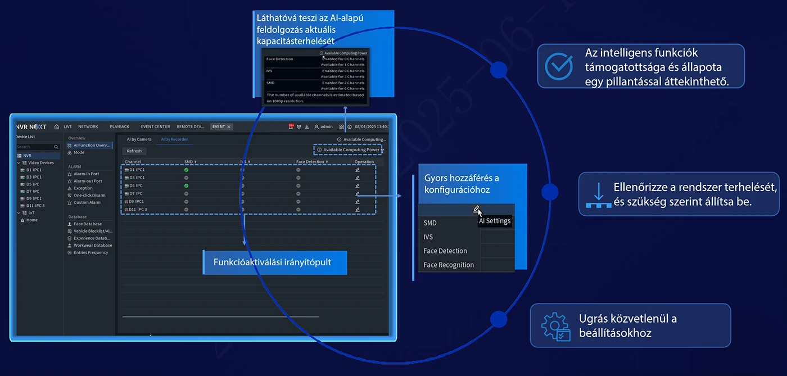Open the alarm notification bell icon
This screenshot has width=787, height=376.
[291, 127]
